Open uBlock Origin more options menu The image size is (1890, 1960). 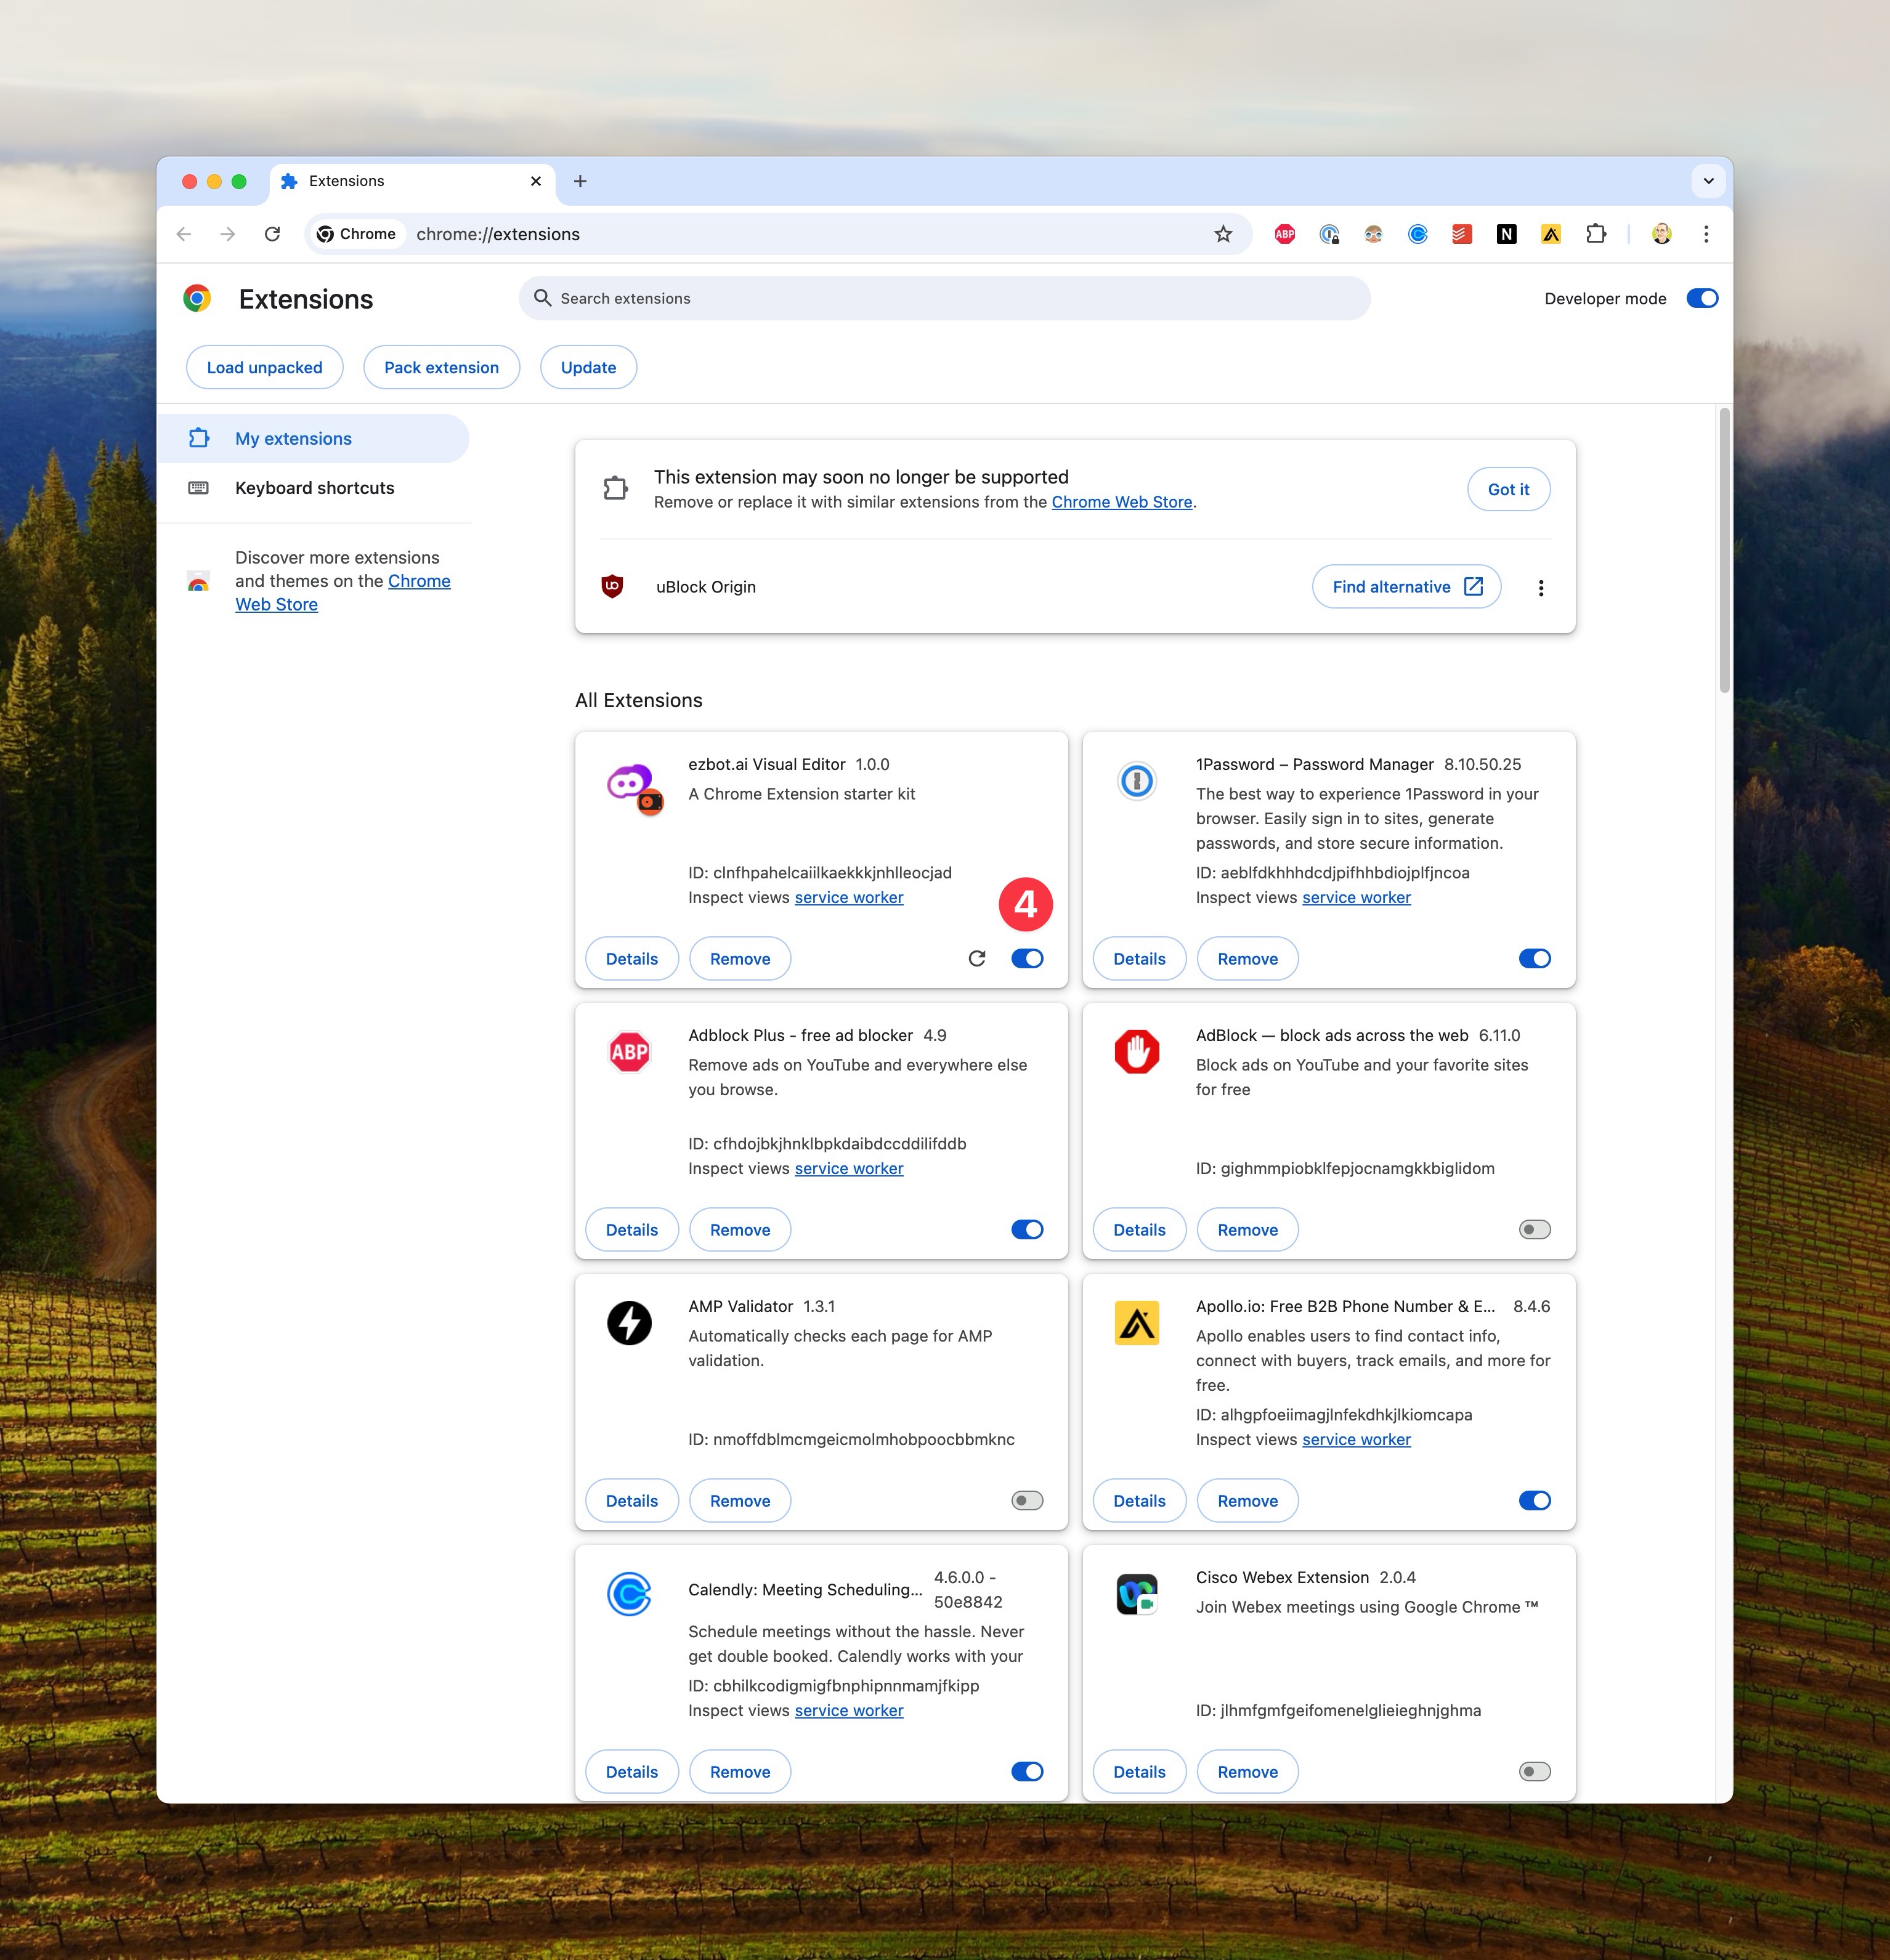[x=1541, y=588]
